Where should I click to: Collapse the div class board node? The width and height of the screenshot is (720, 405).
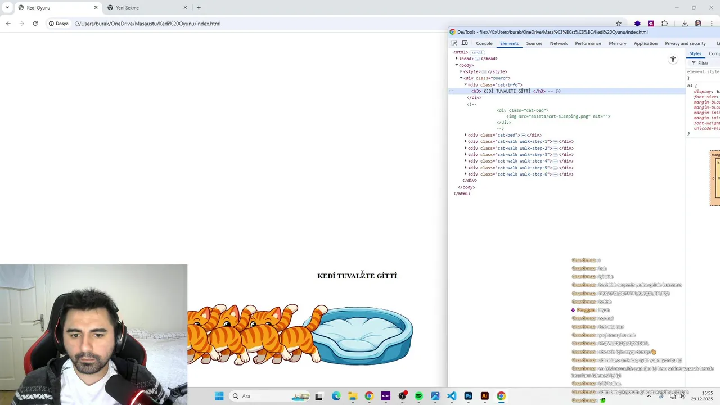tap(461, 78)
